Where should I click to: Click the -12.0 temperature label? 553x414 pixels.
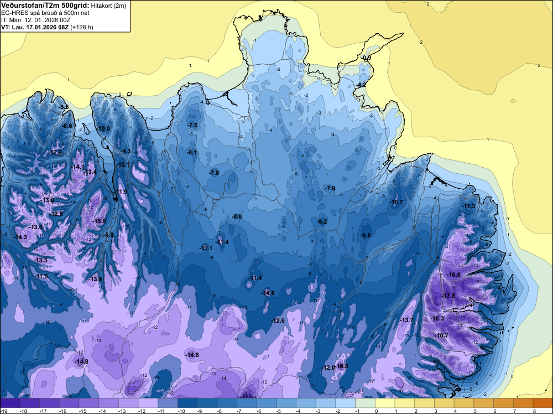pos(328,368)
